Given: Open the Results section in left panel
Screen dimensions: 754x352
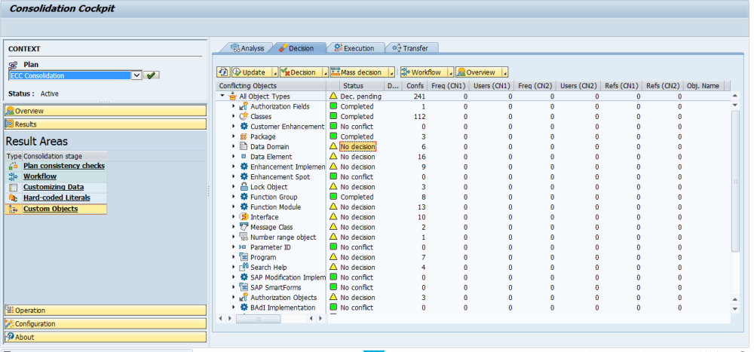Looking at the screenshot, I should (x=106, y=124).
